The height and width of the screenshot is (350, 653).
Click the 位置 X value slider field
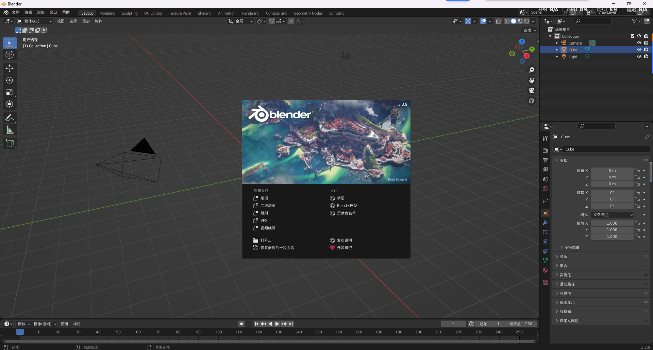[x=612, y=171]
